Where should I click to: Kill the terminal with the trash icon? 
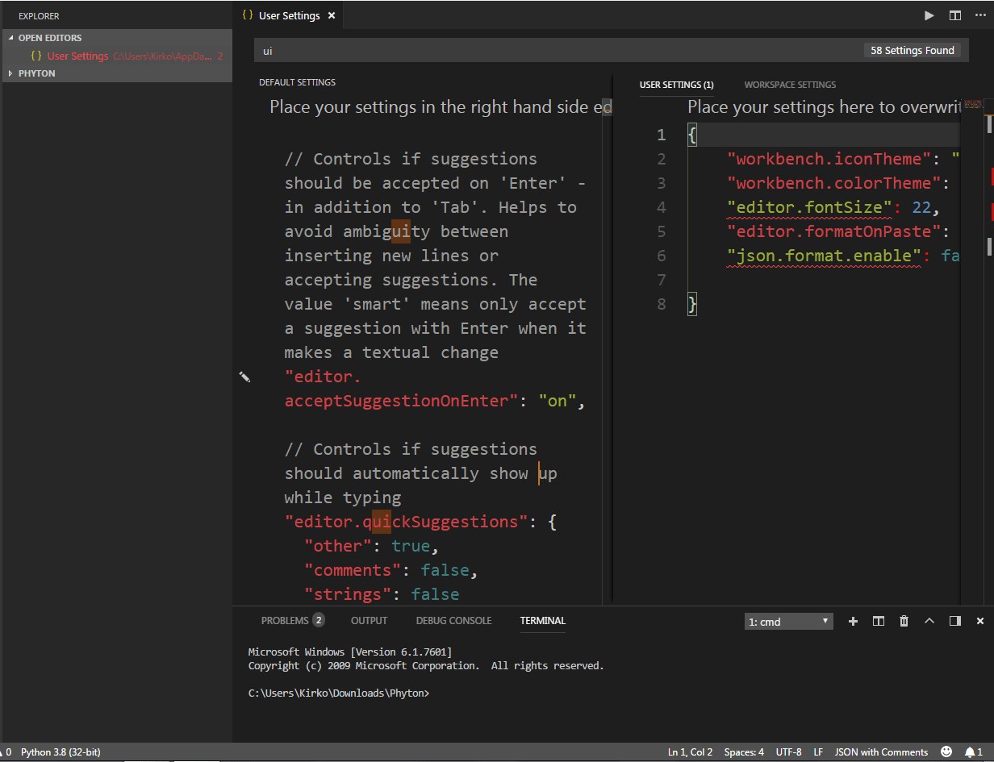coord(904,621)
